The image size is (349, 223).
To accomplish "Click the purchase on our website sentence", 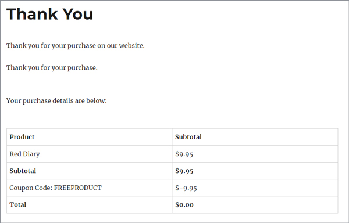I will click(x=76, y=46).
